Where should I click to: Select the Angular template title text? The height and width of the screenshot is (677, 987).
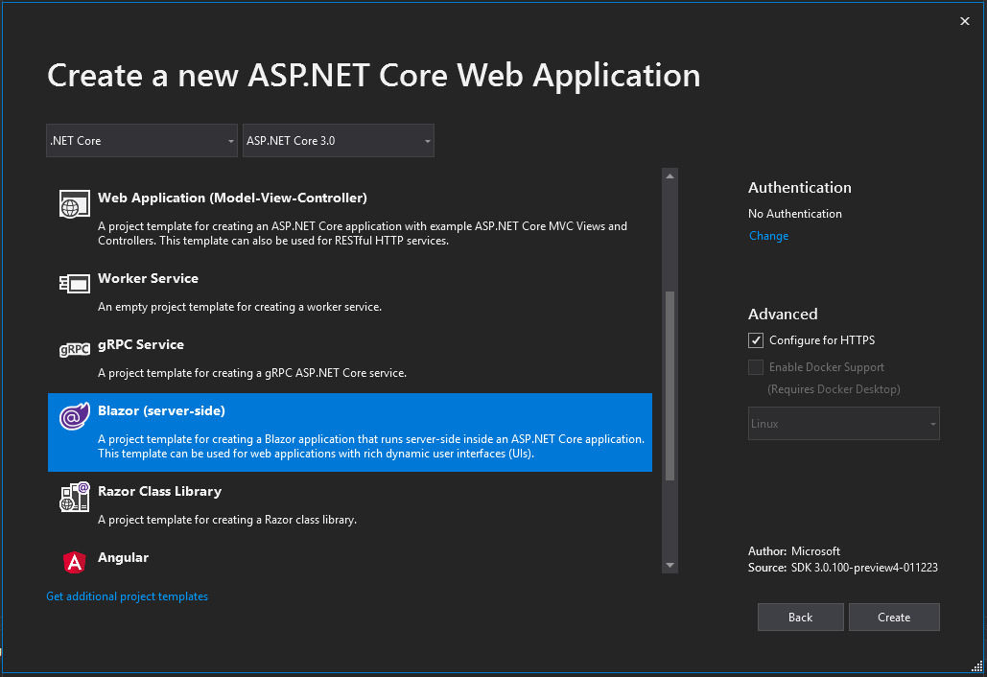point(124,557)
